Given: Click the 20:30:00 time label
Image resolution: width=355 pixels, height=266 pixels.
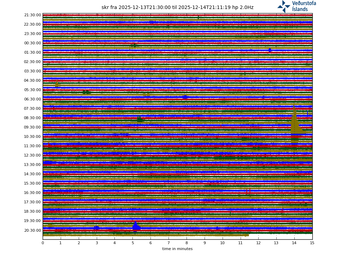Looking at the screenshot, I should coord(33,230).
